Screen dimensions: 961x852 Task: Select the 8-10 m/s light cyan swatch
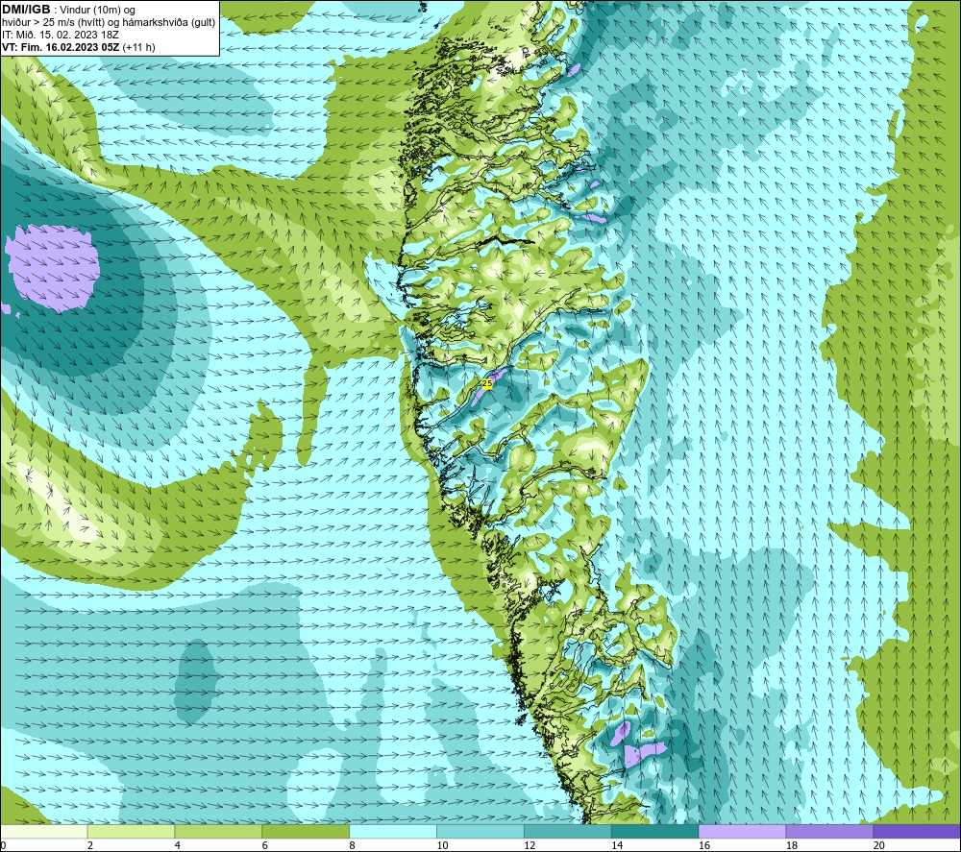(393, 831)
